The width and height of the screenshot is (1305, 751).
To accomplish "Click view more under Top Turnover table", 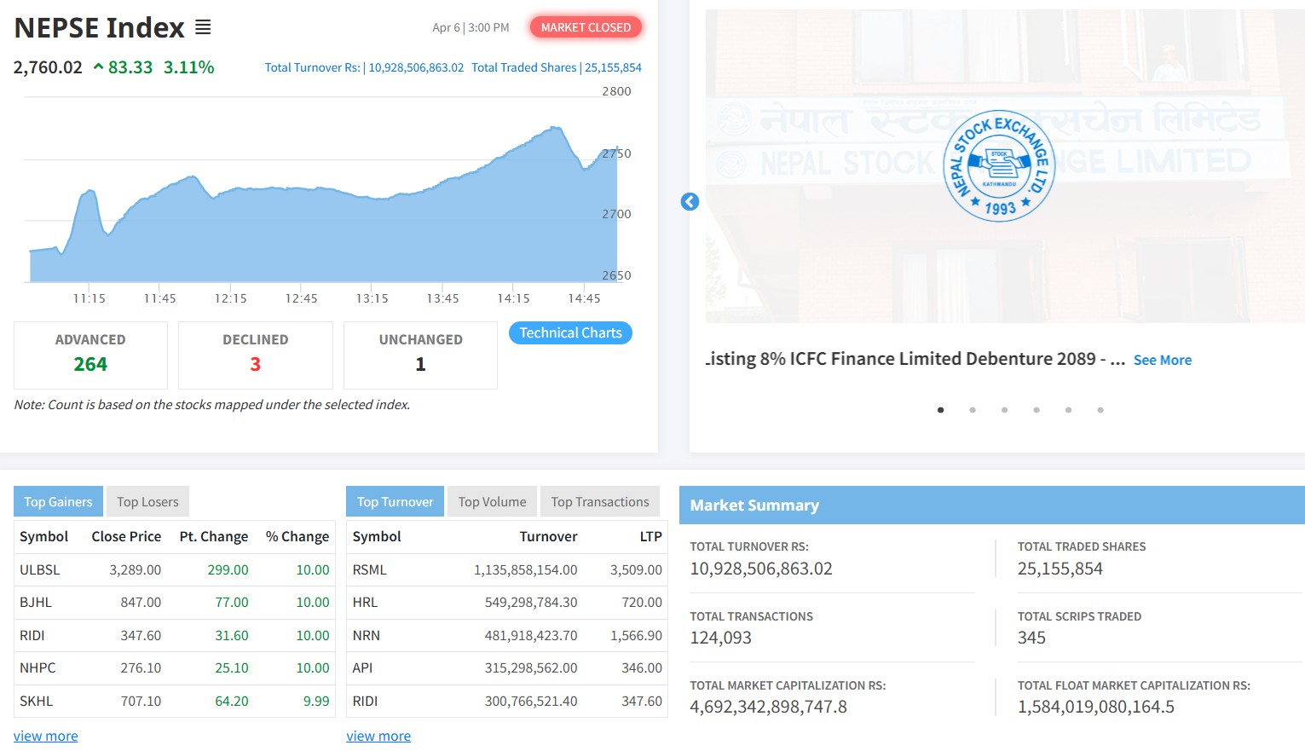I will 378,736.
